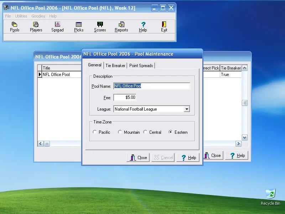Select the Eastern time zone

click(178, 132)
